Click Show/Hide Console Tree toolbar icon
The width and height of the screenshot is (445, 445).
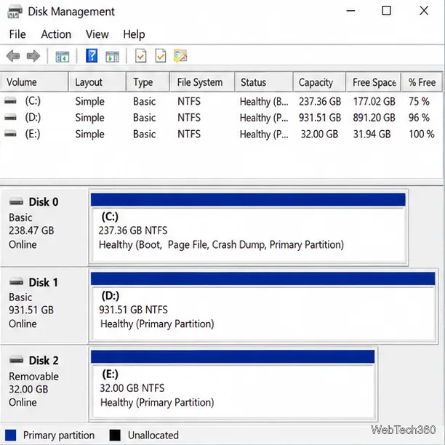(x=63, y=57)
